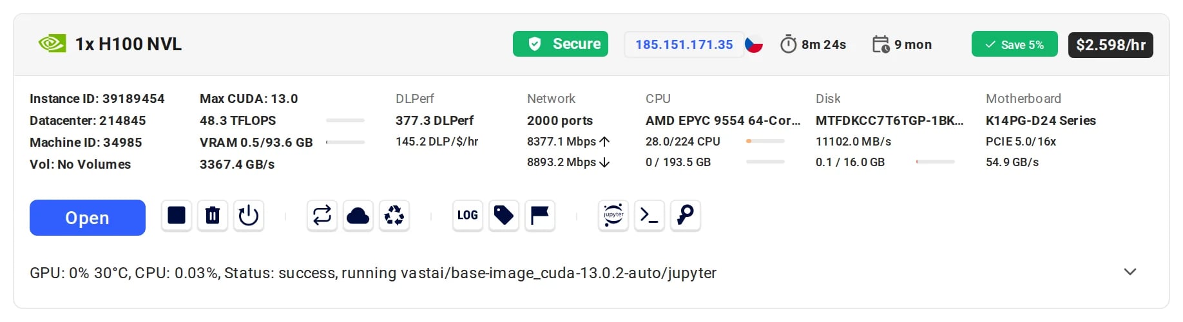Click 8893.2 Mbps download speed
1183x322 pixels.
568,162
